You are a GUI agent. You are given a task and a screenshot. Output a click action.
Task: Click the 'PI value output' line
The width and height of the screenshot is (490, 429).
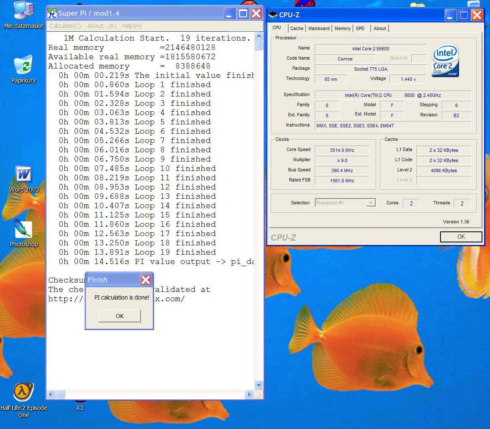[x=156, y=261]
